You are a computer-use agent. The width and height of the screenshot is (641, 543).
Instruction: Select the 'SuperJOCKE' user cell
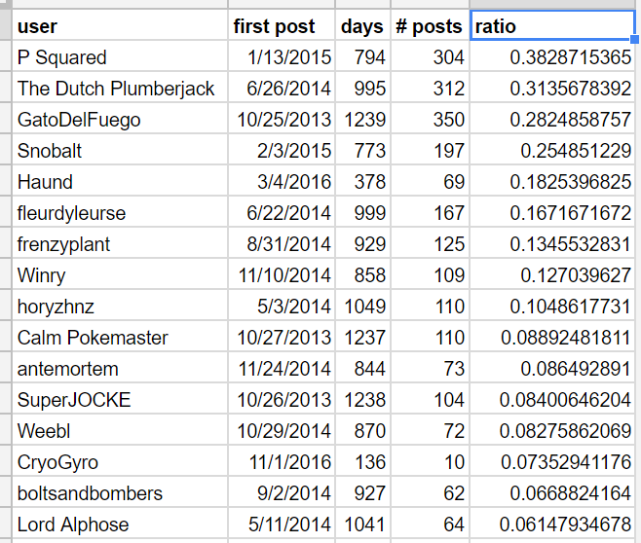[x=121, y=400]
